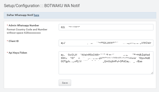Click the Api Keys/Token textarea resize handle
This screenshot has height=92, width=159.
tap(152, 73)
